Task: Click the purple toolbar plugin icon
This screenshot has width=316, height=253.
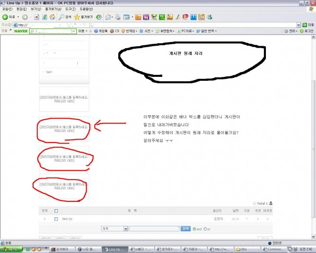Action: click(x=146, y=17)
